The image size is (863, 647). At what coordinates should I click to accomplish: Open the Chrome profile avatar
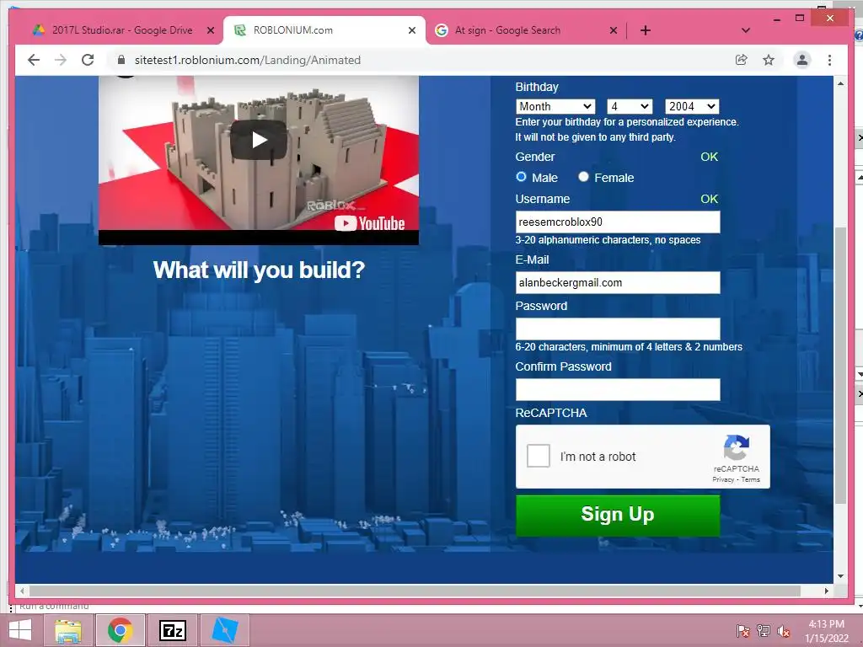coord(802,60)
